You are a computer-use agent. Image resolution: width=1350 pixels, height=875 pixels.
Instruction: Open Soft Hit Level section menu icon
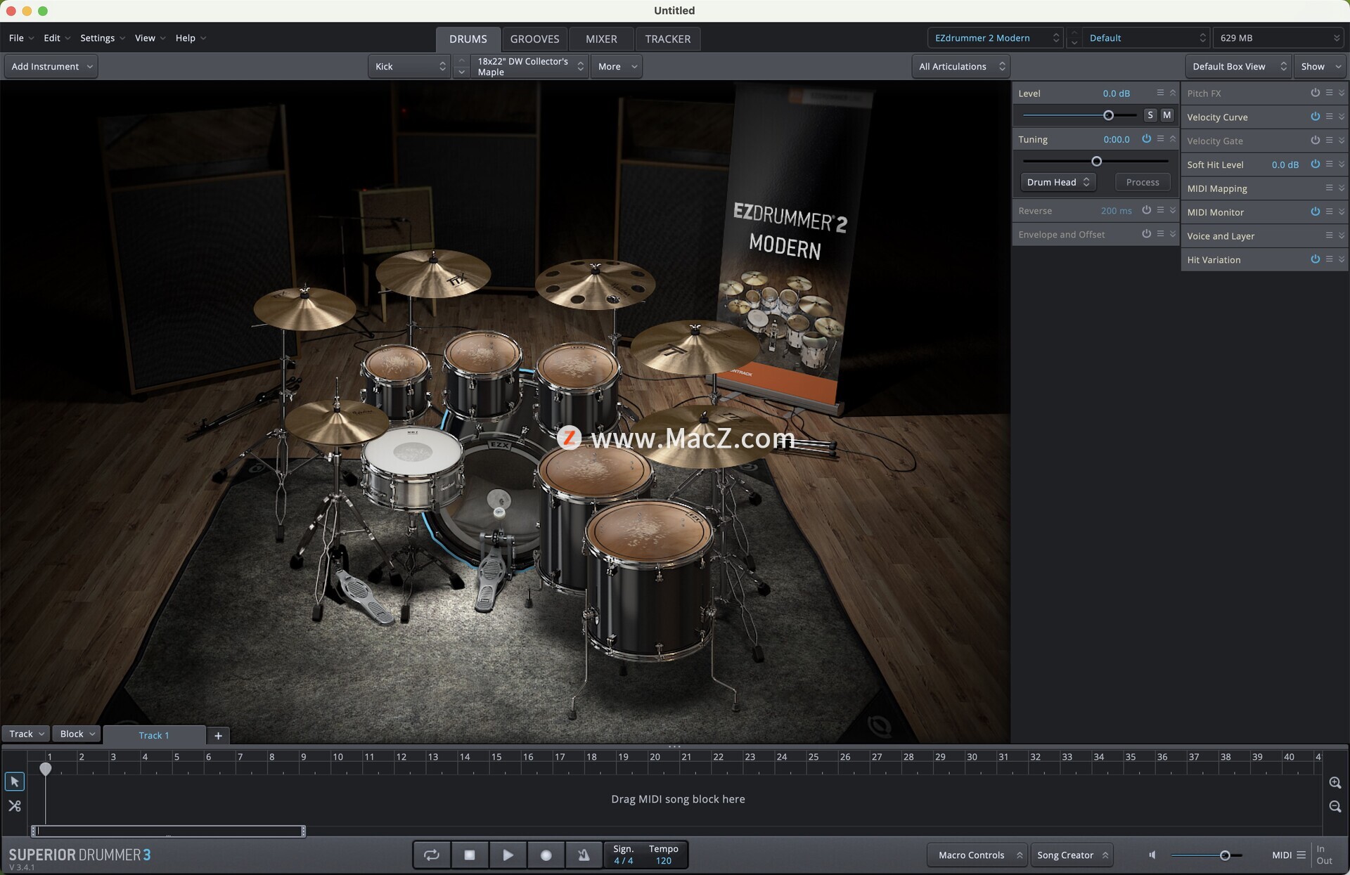coord(1329,164)
